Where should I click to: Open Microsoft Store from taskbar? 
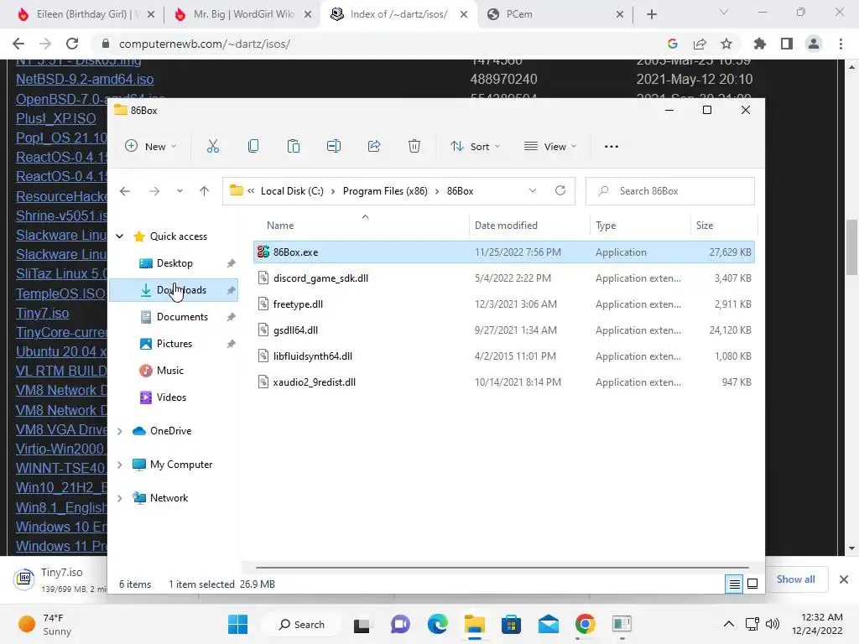pyautogui.click(x=511, y=624)
